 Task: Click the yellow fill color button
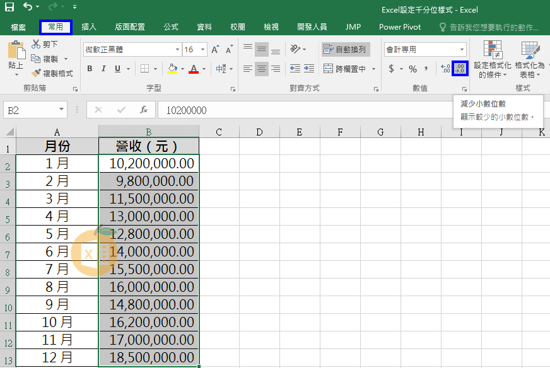click(x=172, y=69)
